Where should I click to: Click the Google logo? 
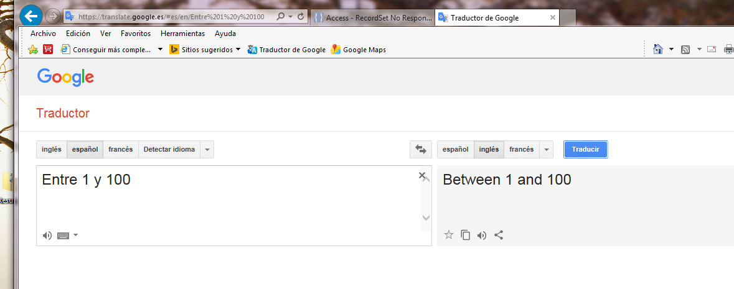point(65,77)
